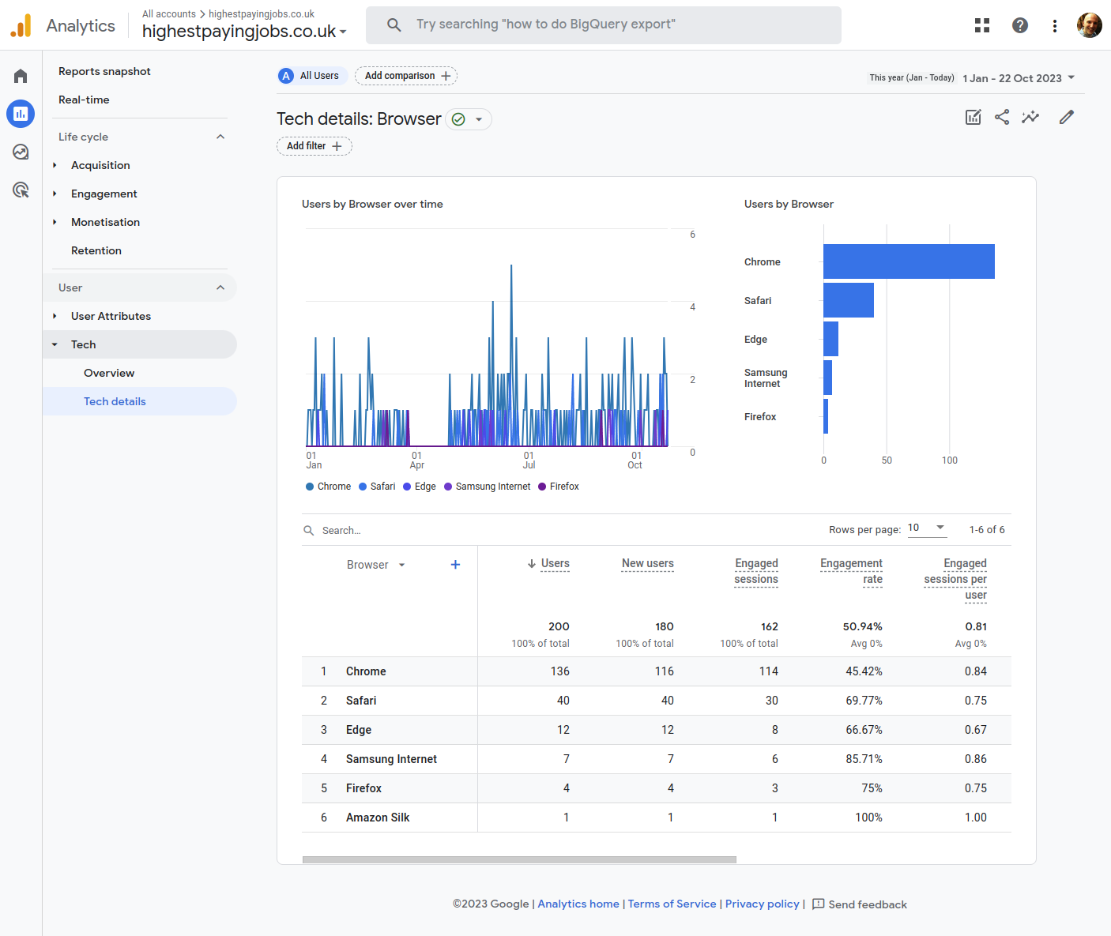Click the Send feedback icon
Screen dimensions: 1111x936
point(819,904)
